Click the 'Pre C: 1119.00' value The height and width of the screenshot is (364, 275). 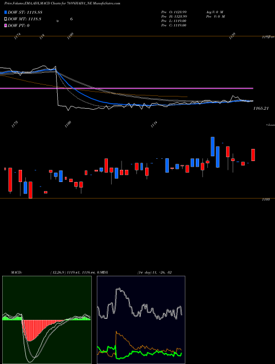pyautogui.click(x=174, y=25)
